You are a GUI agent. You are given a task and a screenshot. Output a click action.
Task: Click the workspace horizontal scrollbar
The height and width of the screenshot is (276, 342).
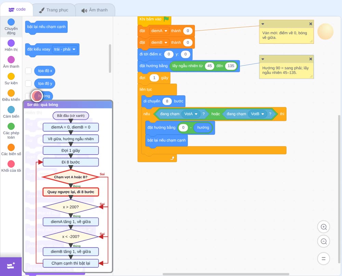[226, 274]
